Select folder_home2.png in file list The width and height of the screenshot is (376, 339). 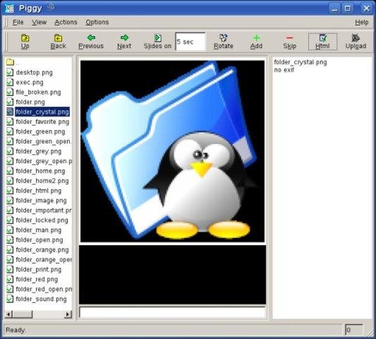tap(42, 181)
